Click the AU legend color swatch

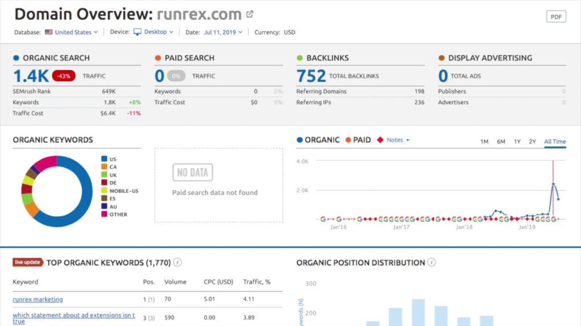[104, 206]
